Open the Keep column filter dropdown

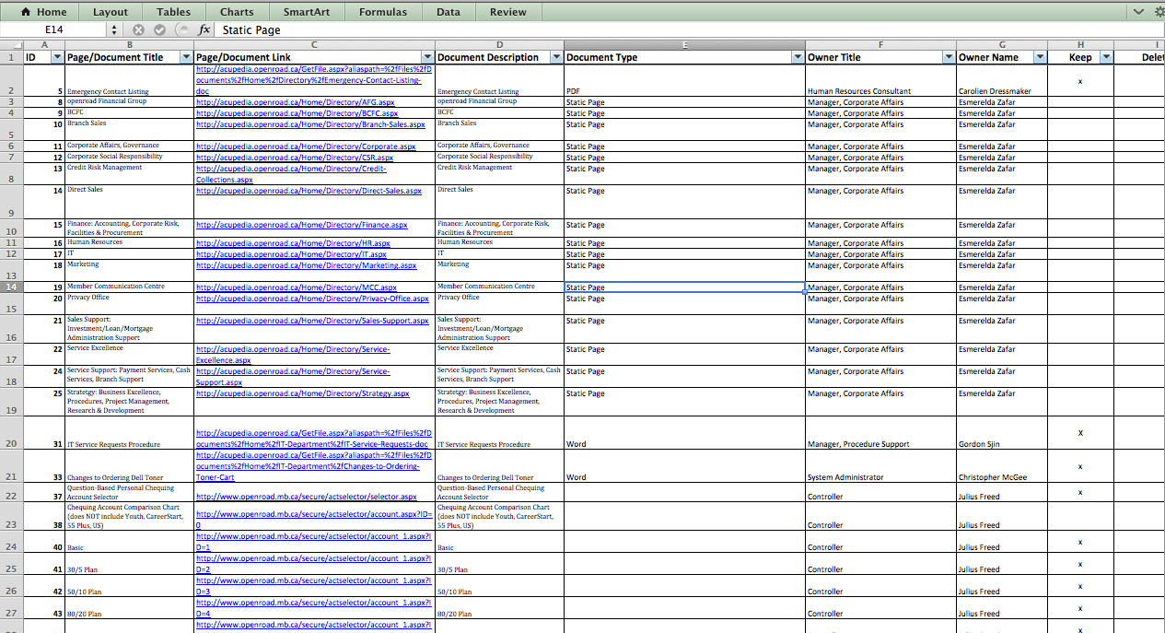click(1106, 57)
